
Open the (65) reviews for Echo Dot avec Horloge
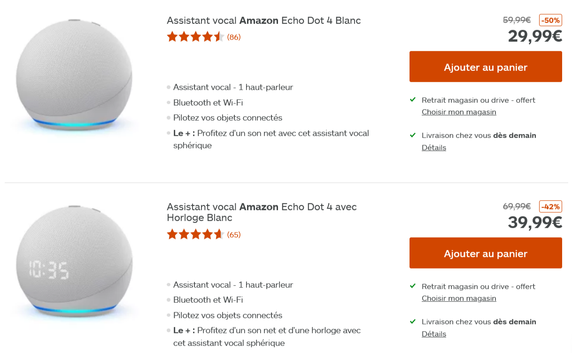coord(234,234)
